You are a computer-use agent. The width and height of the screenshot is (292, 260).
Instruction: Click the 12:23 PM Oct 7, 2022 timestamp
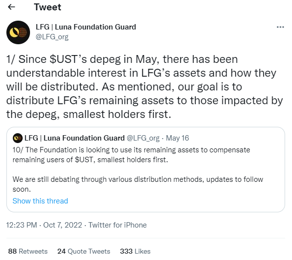tap(44, 225)
